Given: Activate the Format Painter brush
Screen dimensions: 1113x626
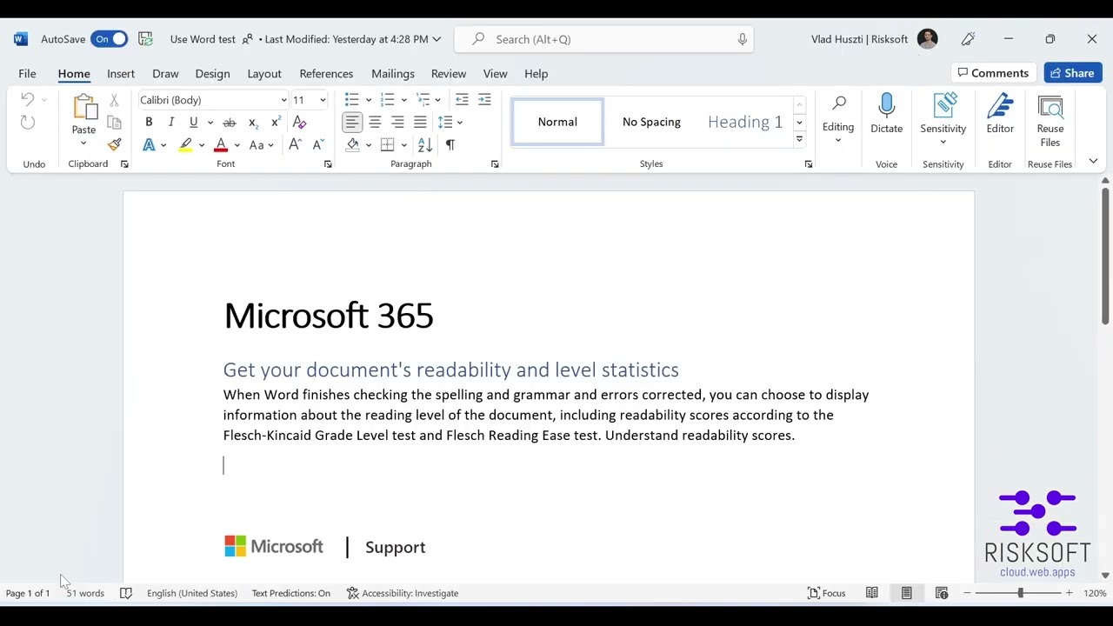Looking at the screenshot, I should [x=114, y=144].
